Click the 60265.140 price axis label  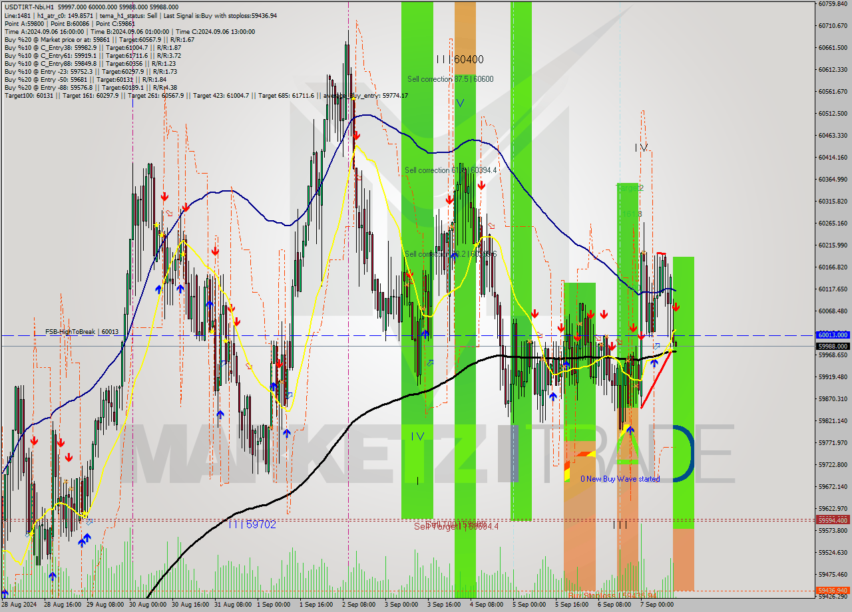(x=833, y=223)
